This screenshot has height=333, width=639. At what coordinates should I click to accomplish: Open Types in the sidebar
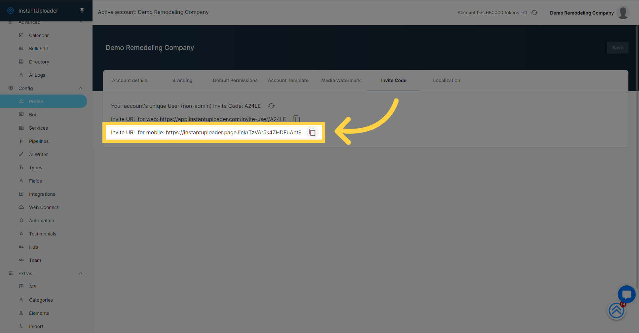44,168
